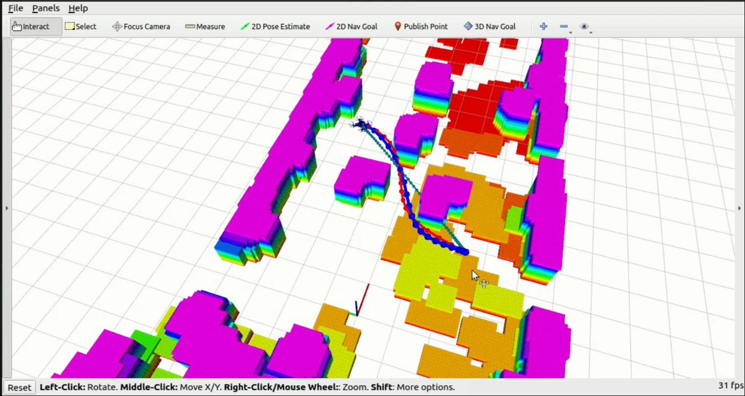The width and height of the screenshot is (745, 396).
Task: Activate the Focus Camera tool
Action: (x=141, y=27)
